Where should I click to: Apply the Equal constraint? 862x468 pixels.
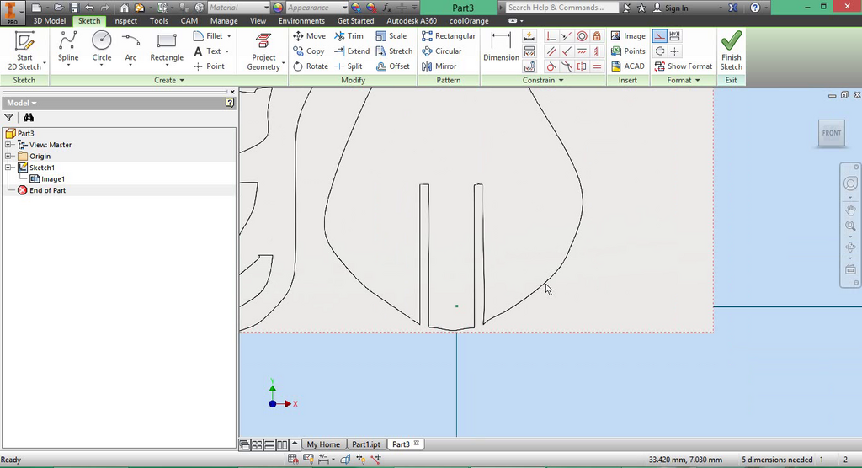[x=597, y=66]
